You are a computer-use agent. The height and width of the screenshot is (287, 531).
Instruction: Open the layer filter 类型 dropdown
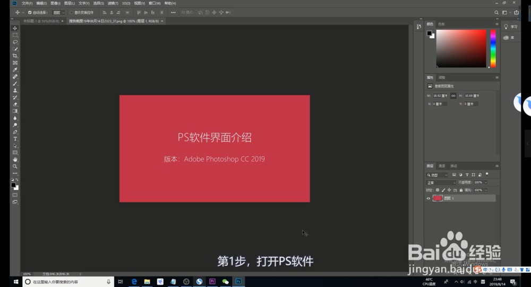(437, 175)
